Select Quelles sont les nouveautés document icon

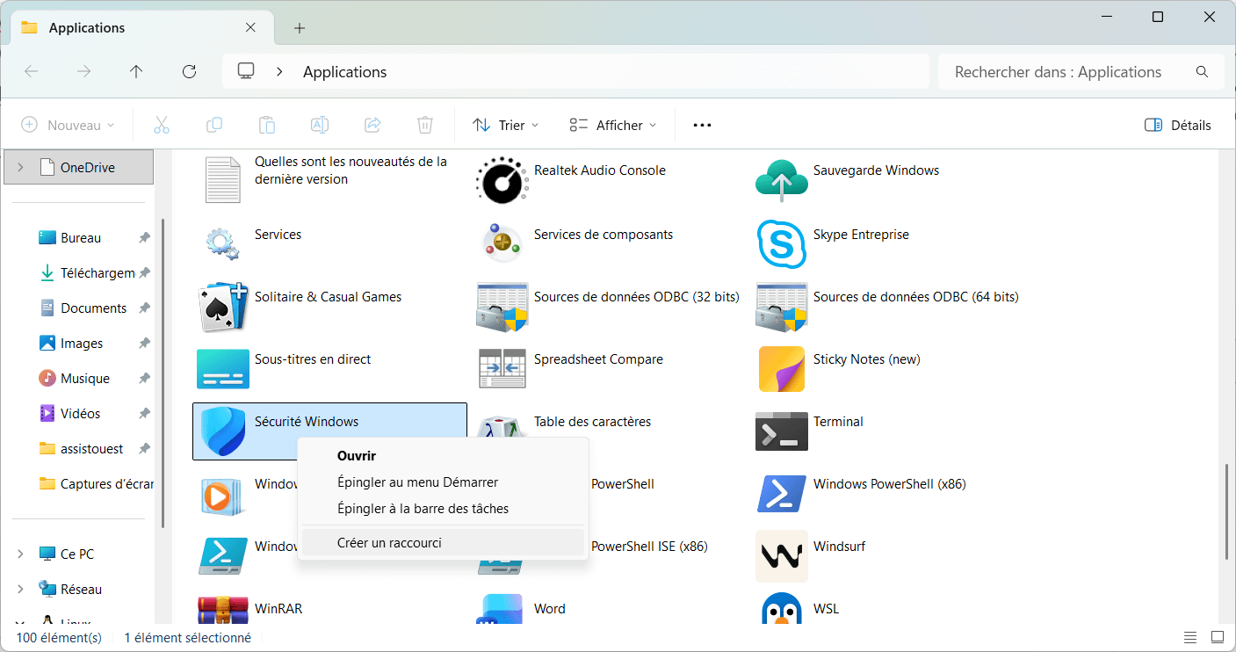tap(223, 179)
